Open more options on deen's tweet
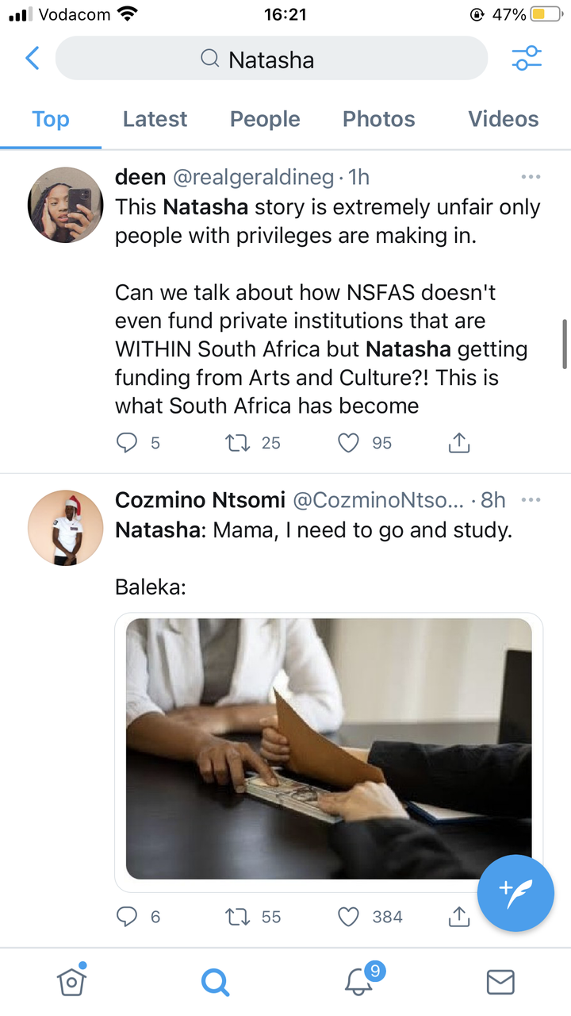Screen dimensions: 571x1016 (530, 176)
